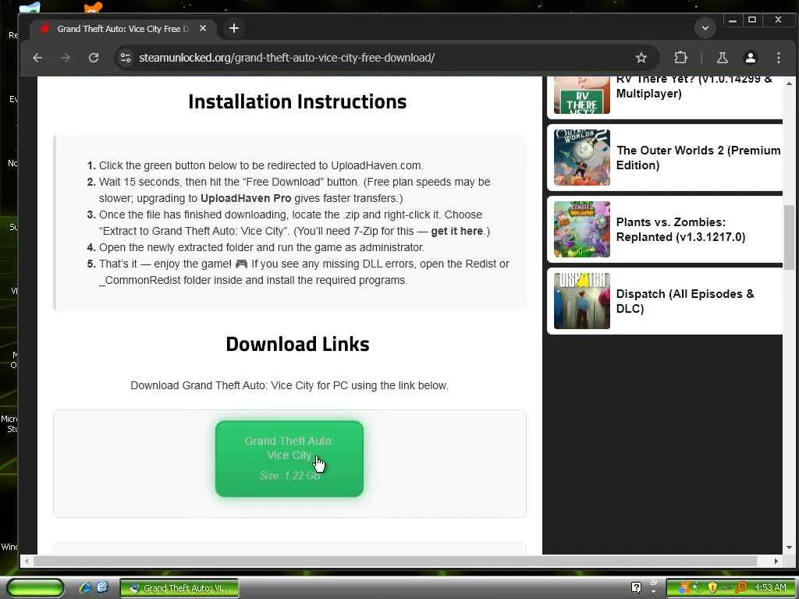Expand the tab search dropdown arrow

[x=705, y=28]
